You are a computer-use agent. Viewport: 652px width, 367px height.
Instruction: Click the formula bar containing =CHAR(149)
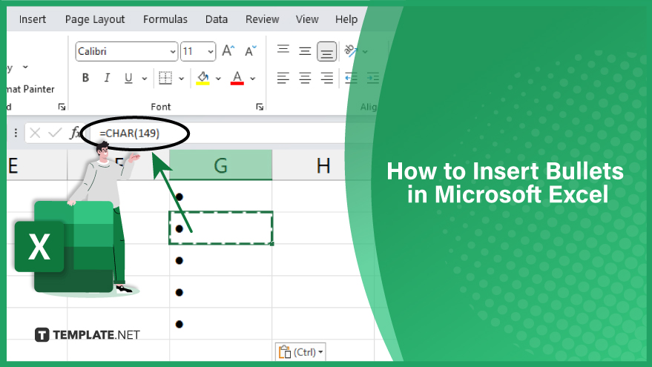click(233, 133)
